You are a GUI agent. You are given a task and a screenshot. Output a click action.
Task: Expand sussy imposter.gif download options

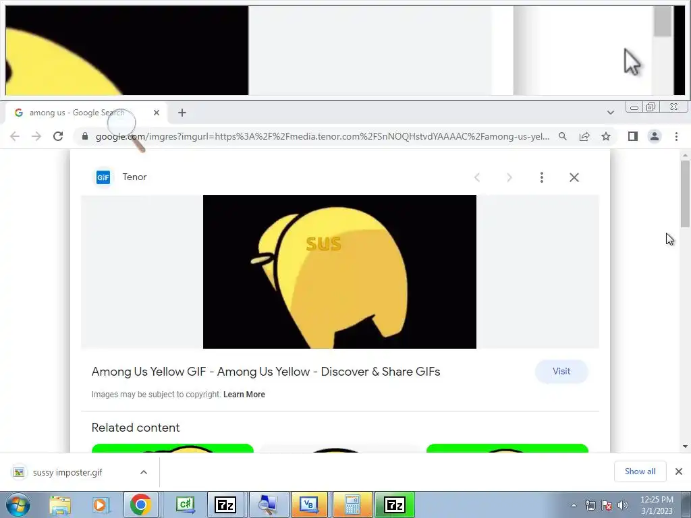pyautogui.click(x=144, y=472)
